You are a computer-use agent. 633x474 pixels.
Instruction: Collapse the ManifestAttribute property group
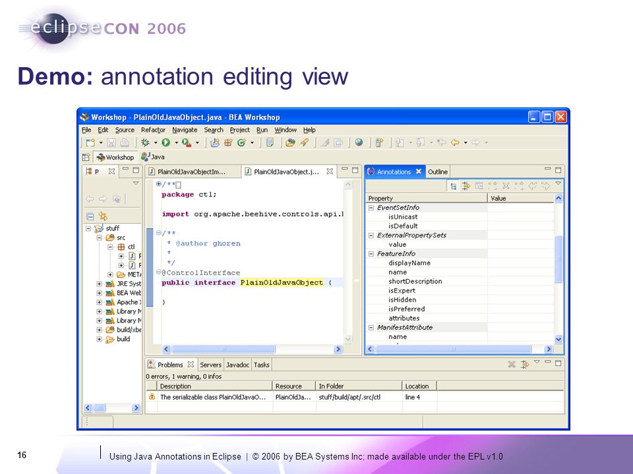tap(371, 328)
